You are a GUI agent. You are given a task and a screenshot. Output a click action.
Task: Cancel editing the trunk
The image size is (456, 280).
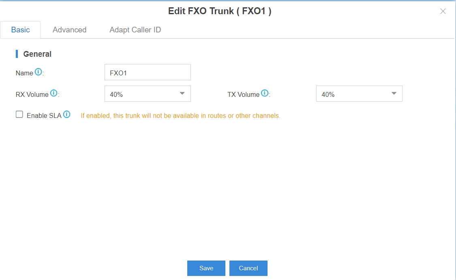pyautogui.click(x=248, y=268)
